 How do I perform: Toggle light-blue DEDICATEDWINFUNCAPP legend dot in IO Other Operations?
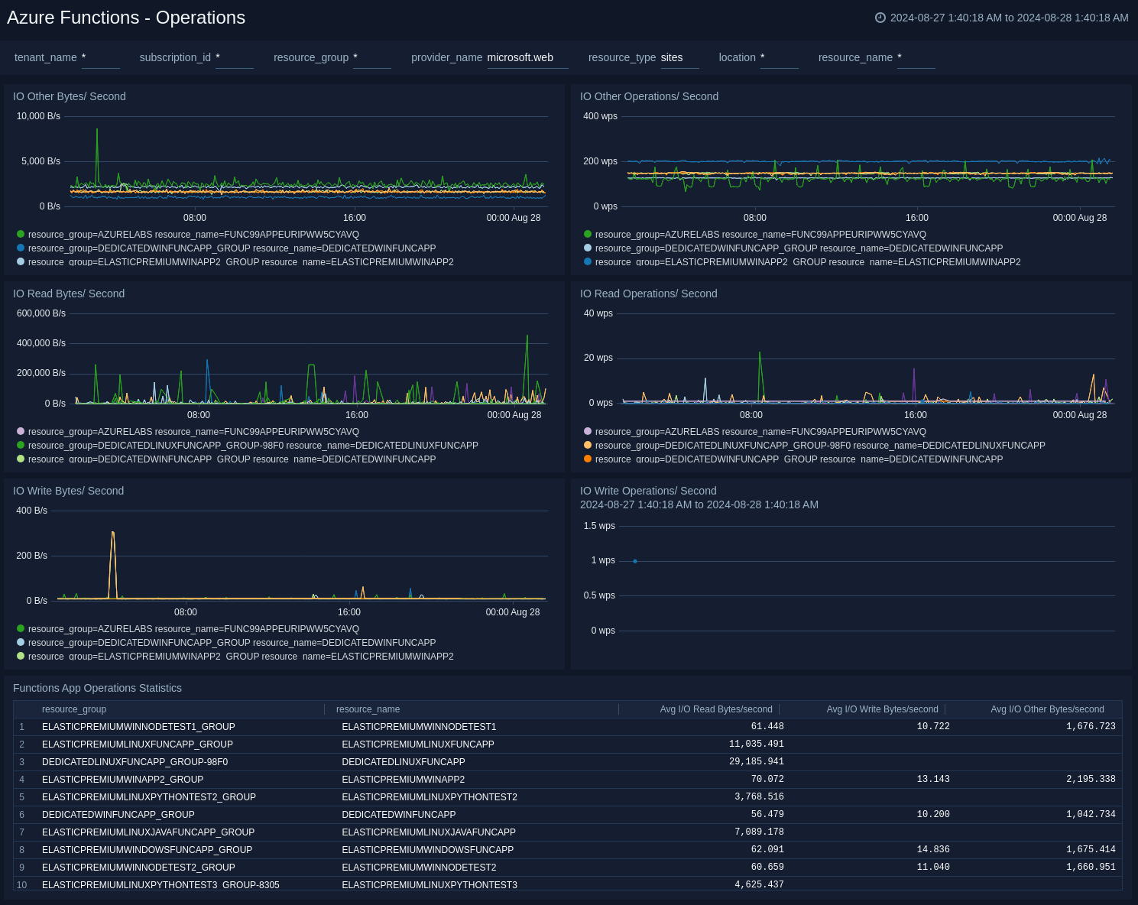click(x=588, y=248)
